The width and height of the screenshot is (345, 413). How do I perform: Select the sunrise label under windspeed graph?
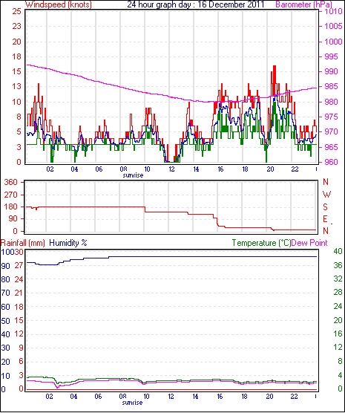pyautogui.click(x=133, y=175)
